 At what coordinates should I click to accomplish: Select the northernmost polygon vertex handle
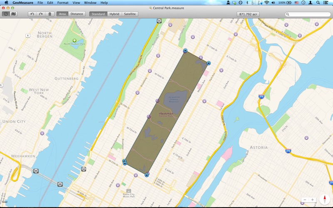(185, 50)
